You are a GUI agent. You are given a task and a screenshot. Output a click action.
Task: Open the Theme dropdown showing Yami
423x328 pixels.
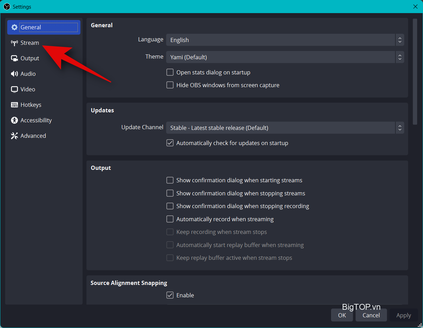[x=285, y=57]
